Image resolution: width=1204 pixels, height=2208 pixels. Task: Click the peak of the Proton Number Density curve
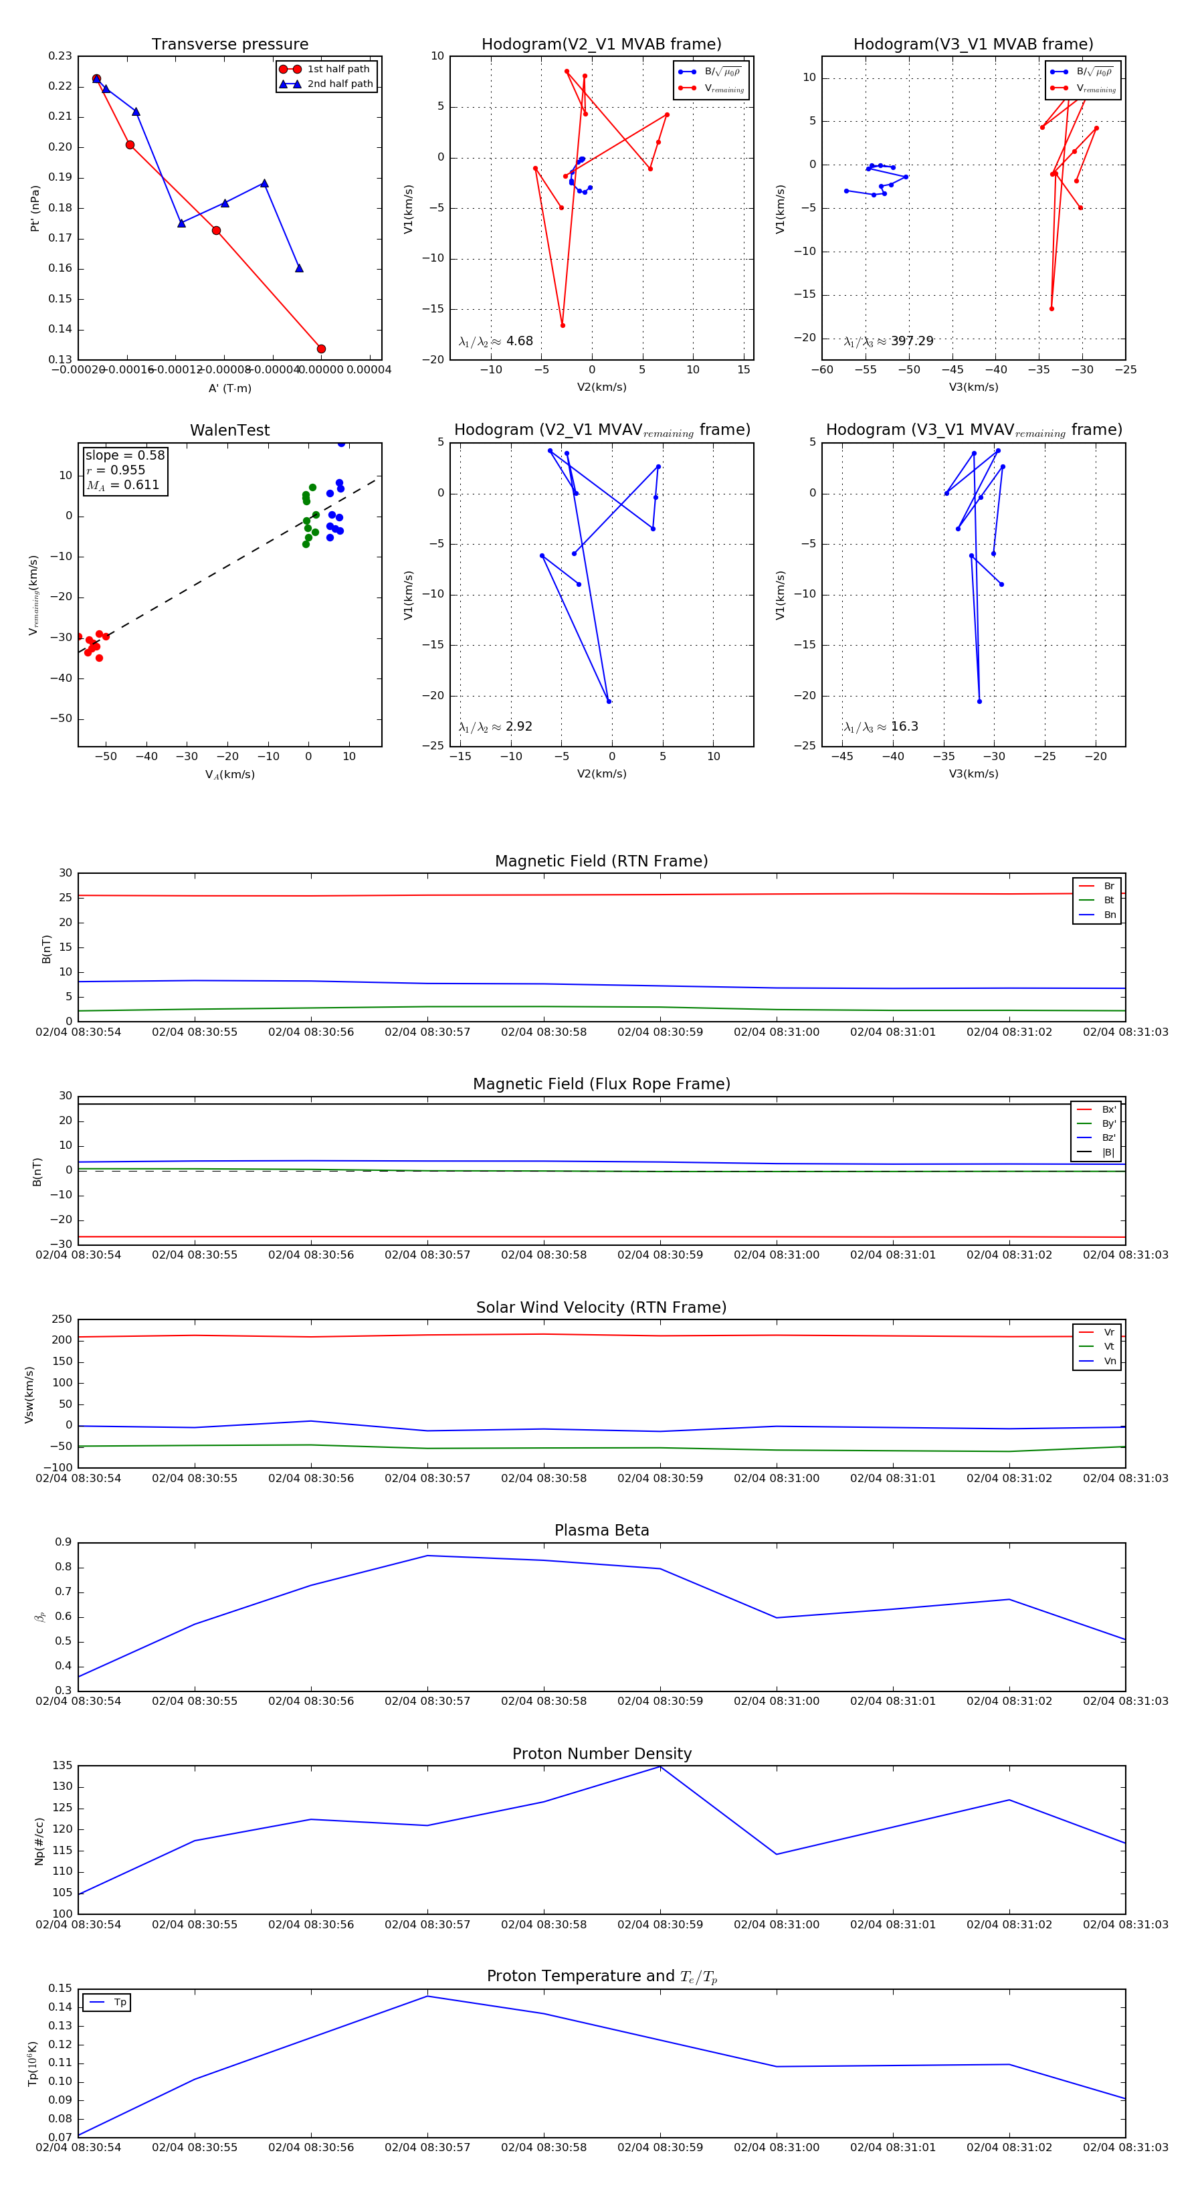tap(660, 1766)
